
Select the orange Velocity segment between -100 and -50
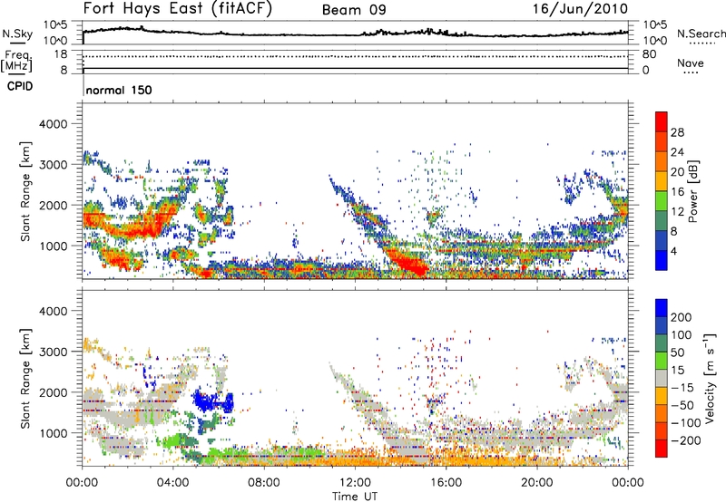662,413
